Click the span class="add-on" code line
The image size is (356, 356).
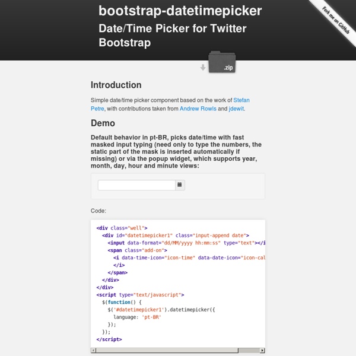[x=138, y=250]
